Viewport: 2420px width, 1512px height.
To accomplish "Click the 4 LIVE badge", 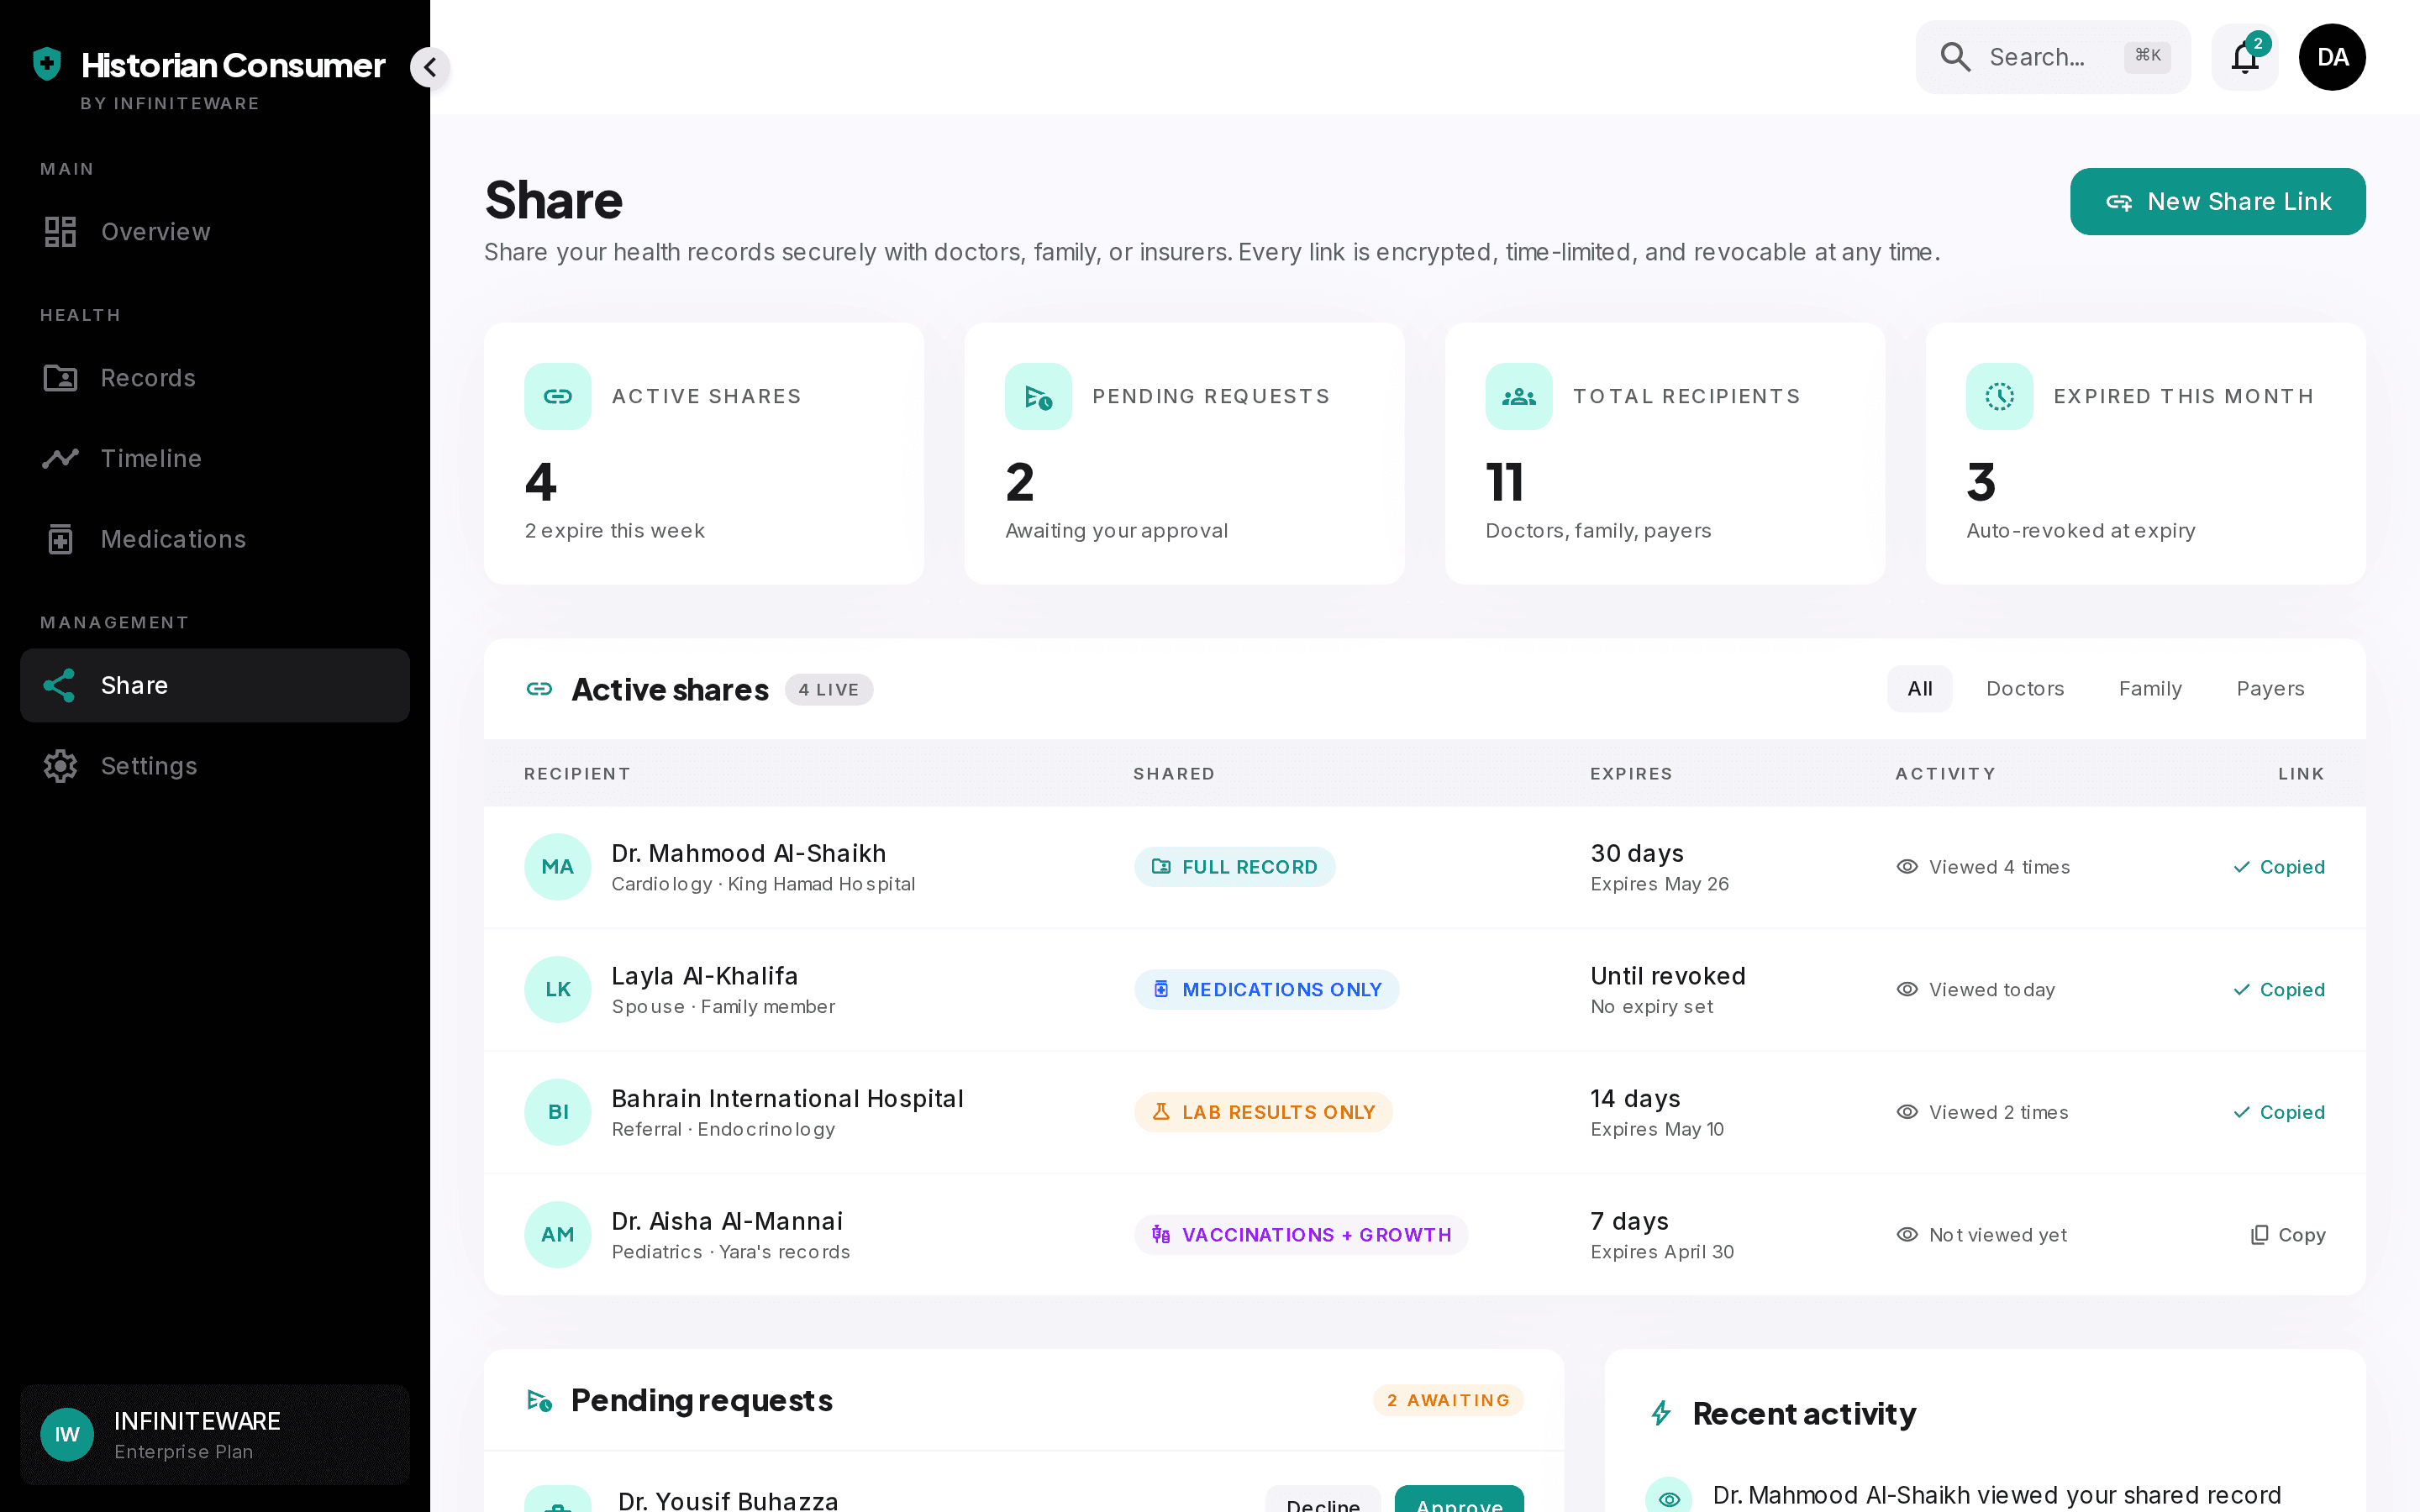I will pos(828,690).
